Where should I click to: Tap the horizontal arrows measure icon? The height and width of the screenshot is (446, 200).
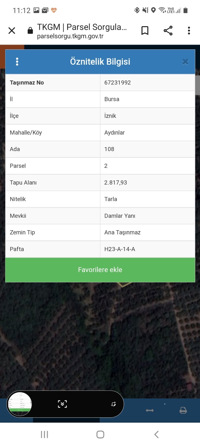(150, 410)
